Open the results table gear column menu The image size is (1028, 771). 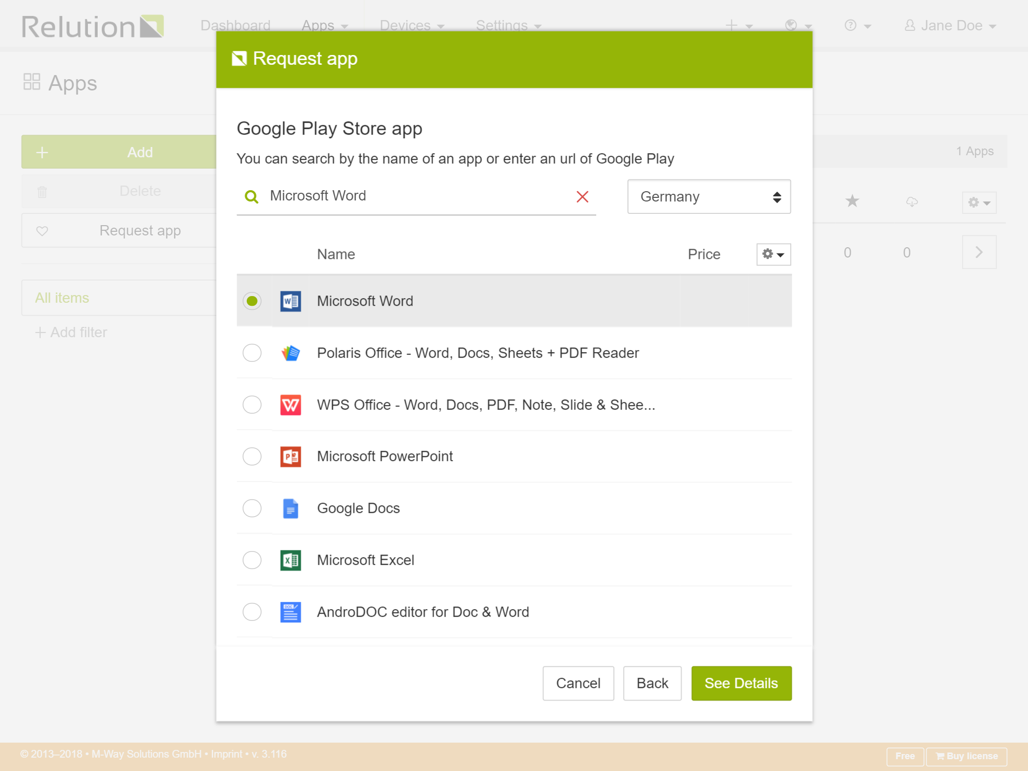(773, 254)
